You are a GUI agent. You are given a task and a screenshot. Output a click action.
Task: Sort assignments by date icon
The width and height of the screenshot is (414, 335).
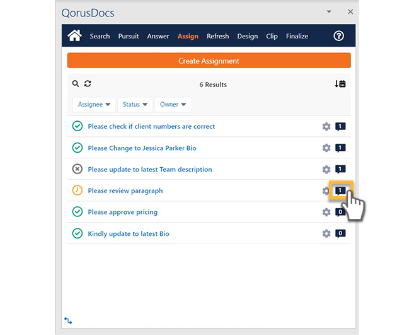pyautogui.click(x=340, y=84)
